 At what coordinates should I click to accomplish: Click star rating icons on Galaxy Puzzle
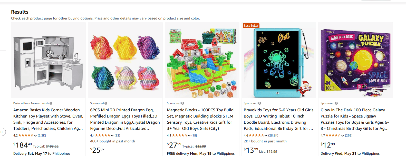pos(333,135)
